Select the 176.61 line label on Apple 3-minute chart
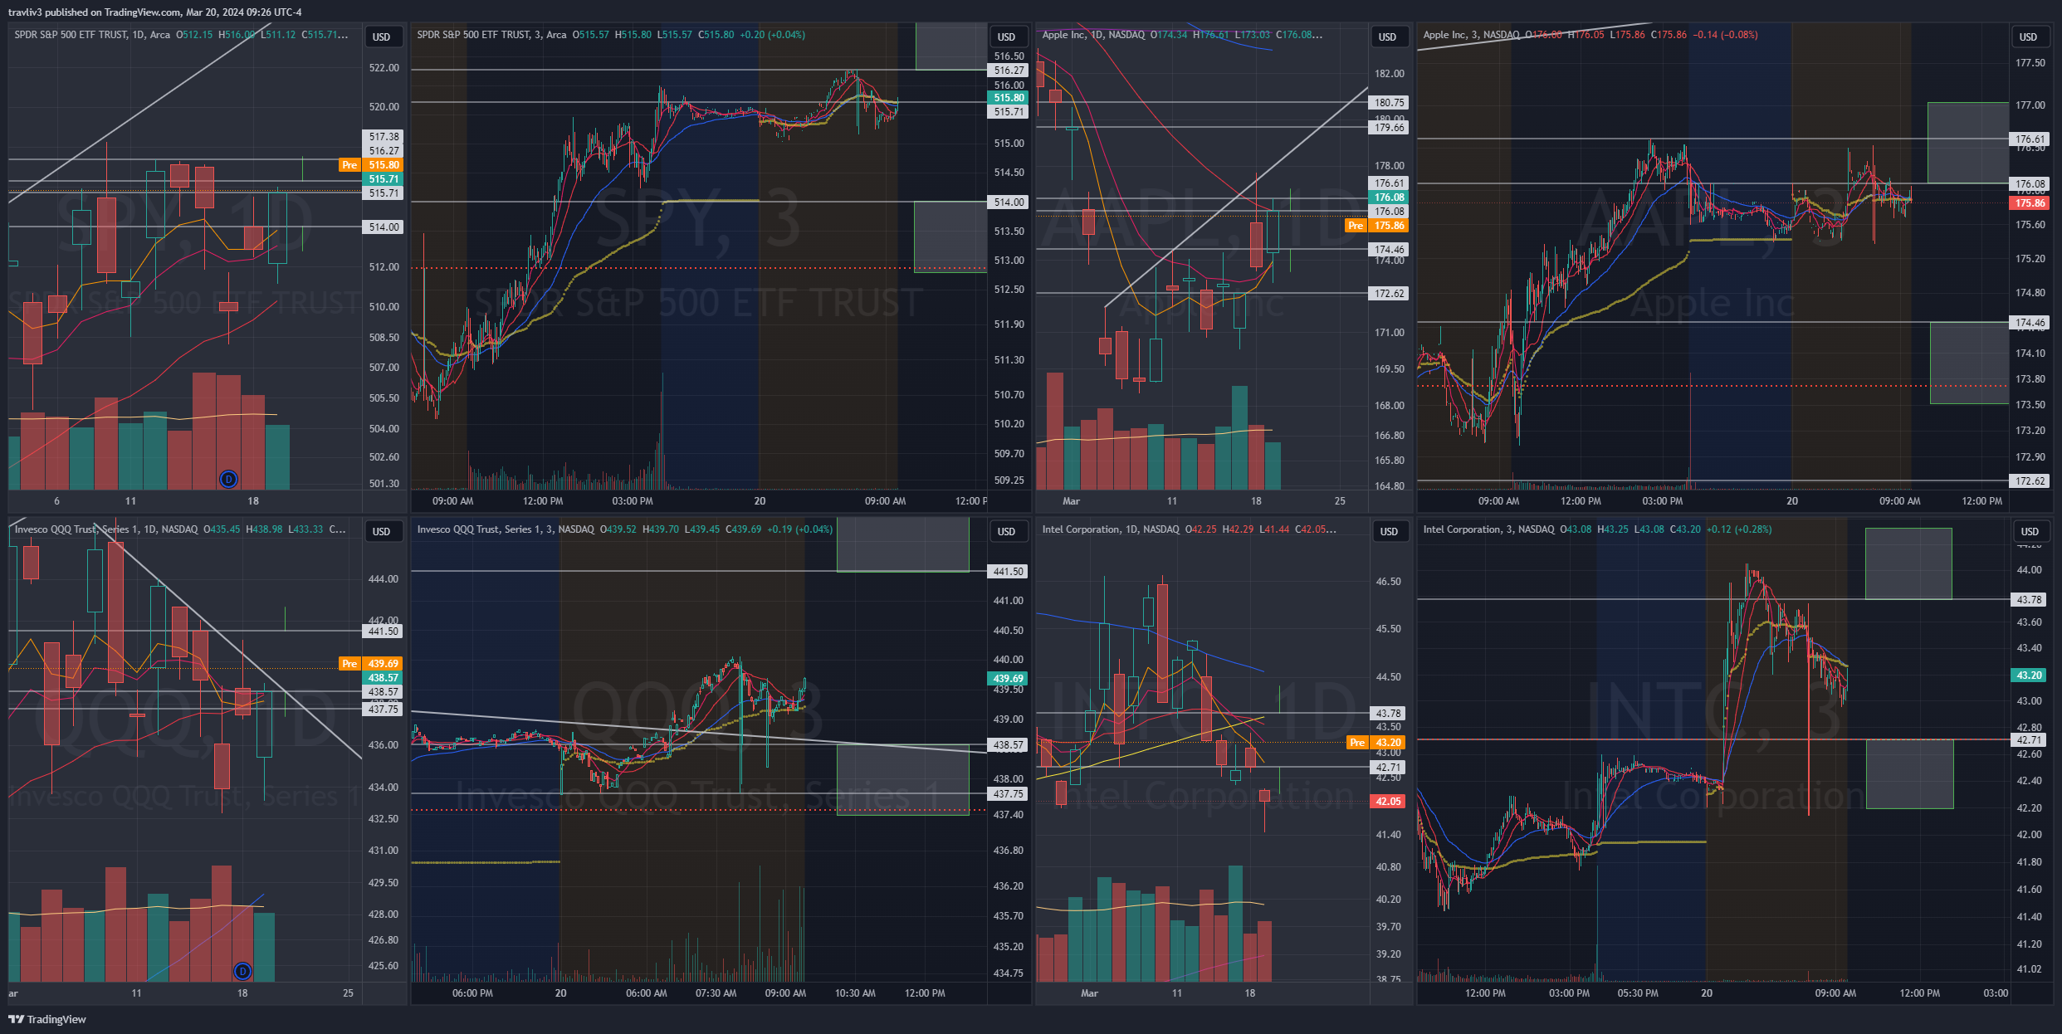The width and height of the screenshot is (2062, 1034). tap(2030, 139)
